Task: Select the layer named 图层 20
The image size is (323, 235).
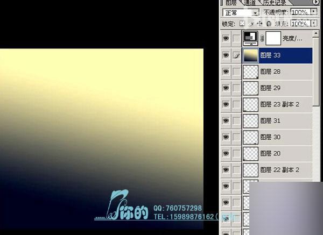Action: 270,153
